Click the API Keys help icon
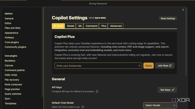195x109 pixels. [97, 92]
